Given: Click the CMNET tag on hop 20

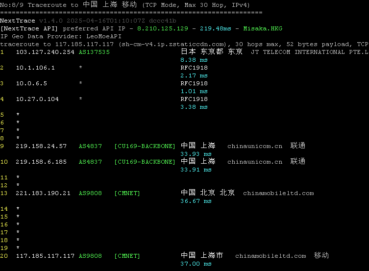Looking at the screenshot, I should [126, 256].
